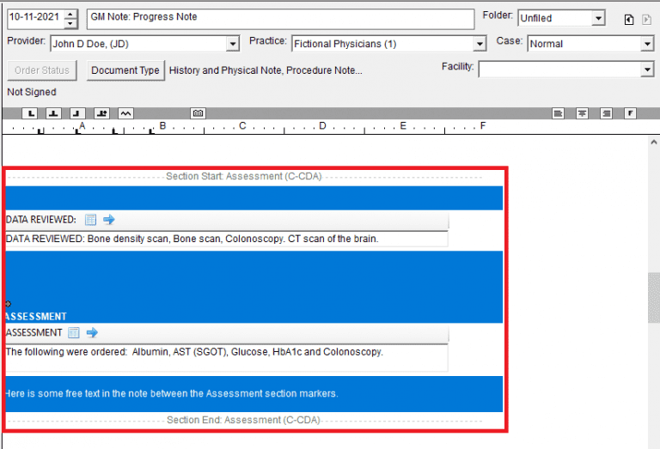
Task: Click the blue arrow beside ASSESSMENT
Action: (x=92, y=333)
